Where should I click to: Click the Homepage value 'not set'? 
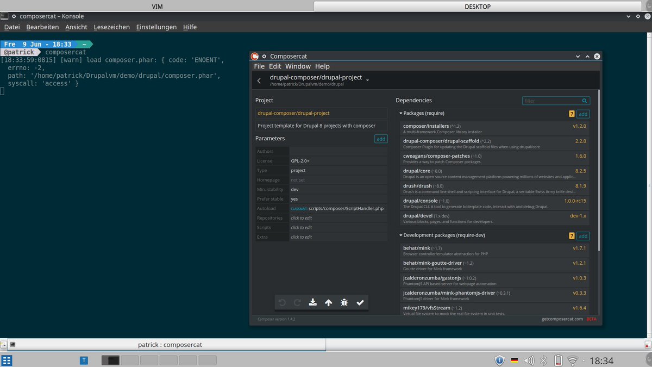pyautogui.click(x=298, y=180)
